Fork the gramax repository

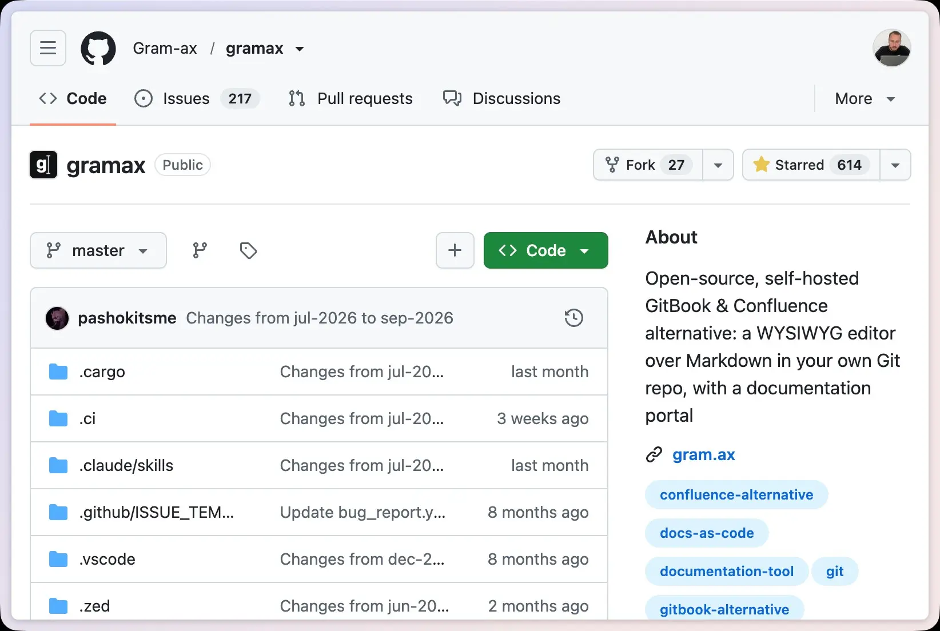tap(648, 165)
